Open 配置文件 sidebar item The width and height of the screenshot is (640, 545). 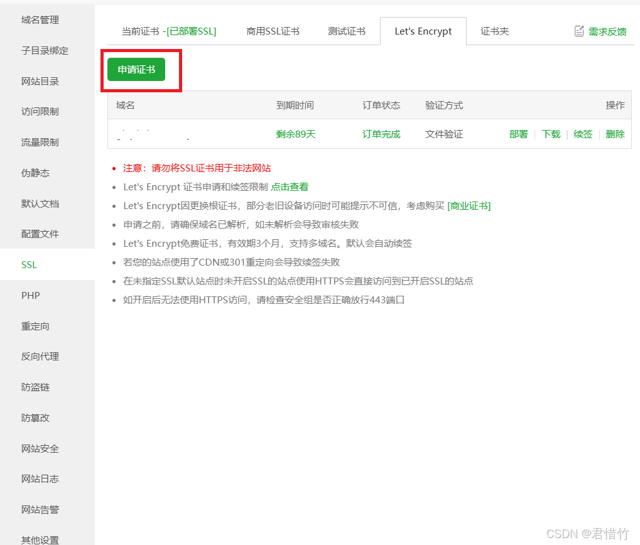(40, 234)
